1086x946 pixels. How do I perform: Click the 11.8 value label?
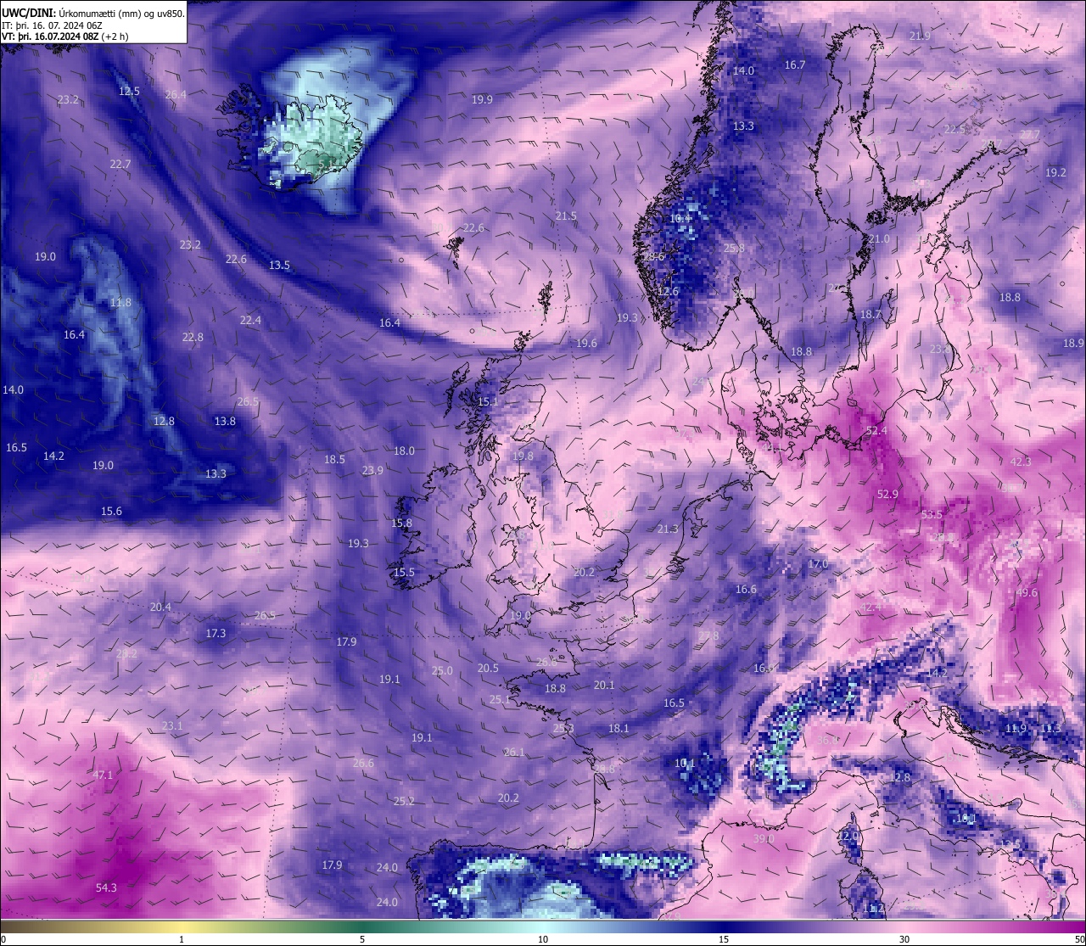pyautogui.click(x=120, y=302)
